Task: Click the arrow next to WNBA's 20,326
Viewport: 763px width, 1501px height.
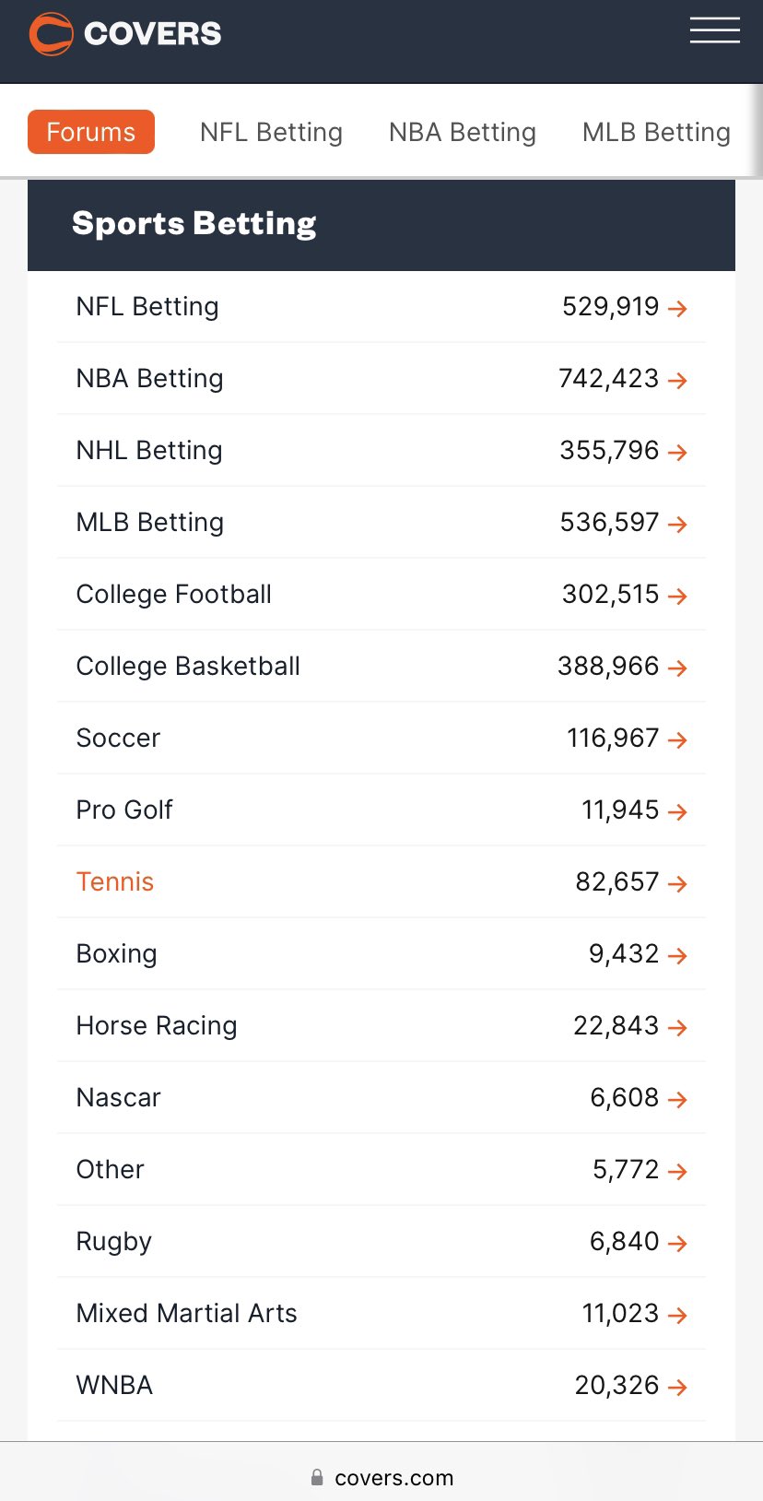Action: [x=677, y=1387]
